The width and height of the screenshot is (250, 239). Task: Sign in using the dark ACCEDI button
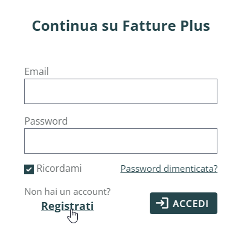(184, 203)
